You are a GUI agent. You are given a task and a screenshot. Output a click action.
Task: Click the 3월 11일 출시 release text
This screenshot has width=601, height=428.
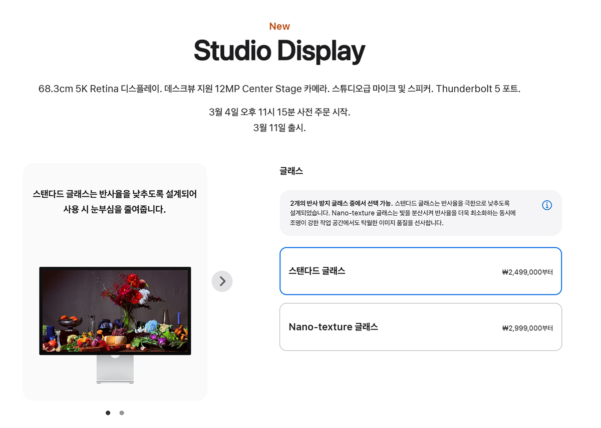point(279,128)
